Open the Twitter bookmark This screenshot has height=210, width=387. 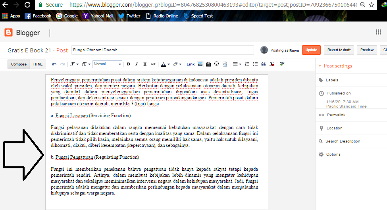(129, 16)
